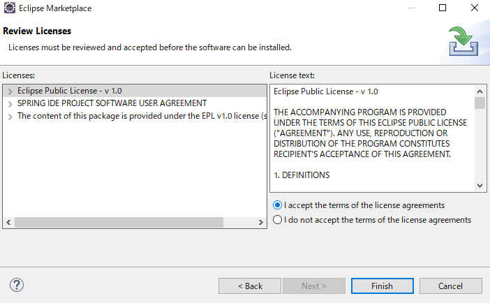The image size is (490, 303).
Task: Expand the Eclipse Public License v 1.0 entry
Action: [10, 91]
